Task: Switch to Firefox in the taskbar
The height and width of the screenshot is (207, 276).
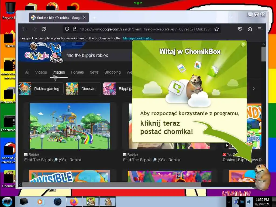Action: coord(74,202)
